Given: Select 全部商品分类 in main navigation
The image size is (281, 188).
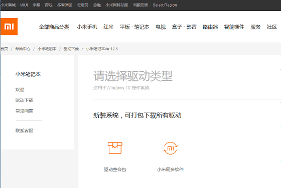Looking at the screenshot, I should point(54,27).
